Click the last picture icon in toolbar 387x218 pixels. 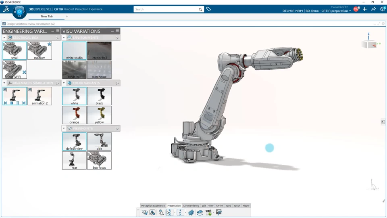coord(219,212)
